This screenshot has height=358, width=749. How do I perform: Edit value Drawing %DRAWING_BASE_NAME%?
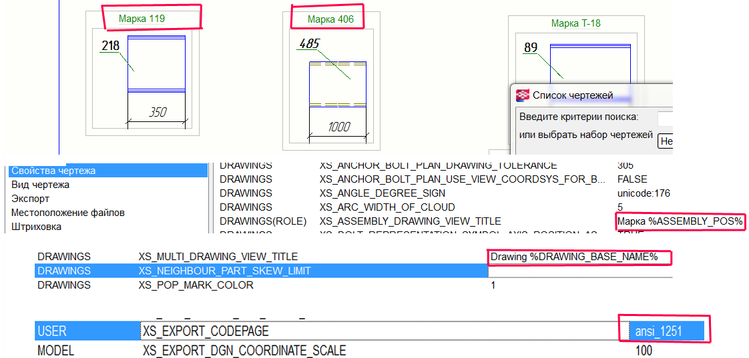[574, 257]
